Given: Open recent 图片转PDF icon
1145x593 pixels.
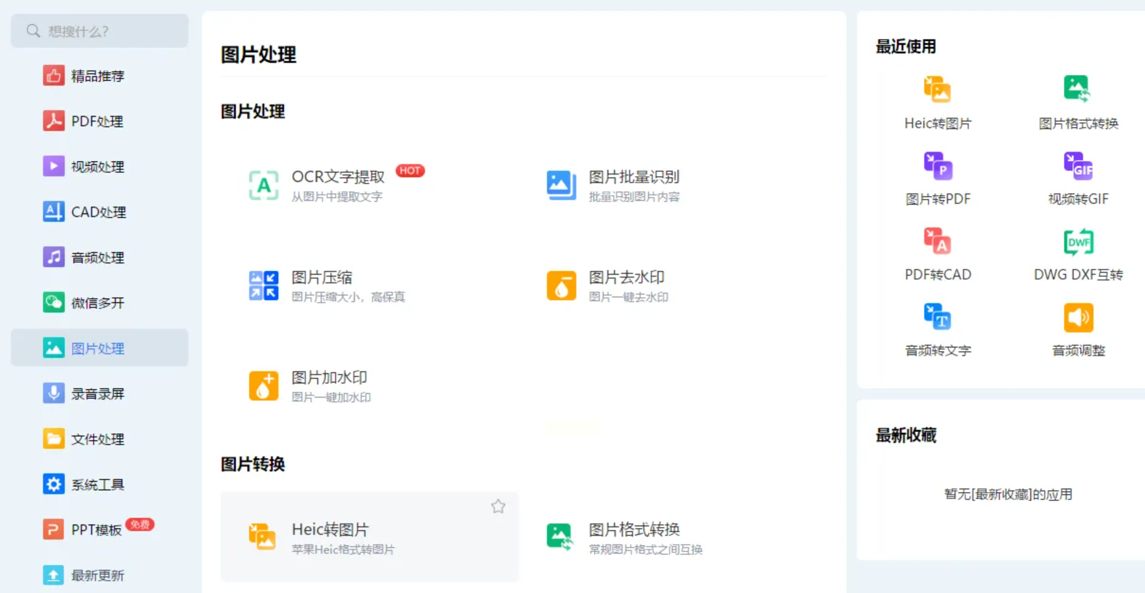Looking at the screenshot, I should [937, 166].
